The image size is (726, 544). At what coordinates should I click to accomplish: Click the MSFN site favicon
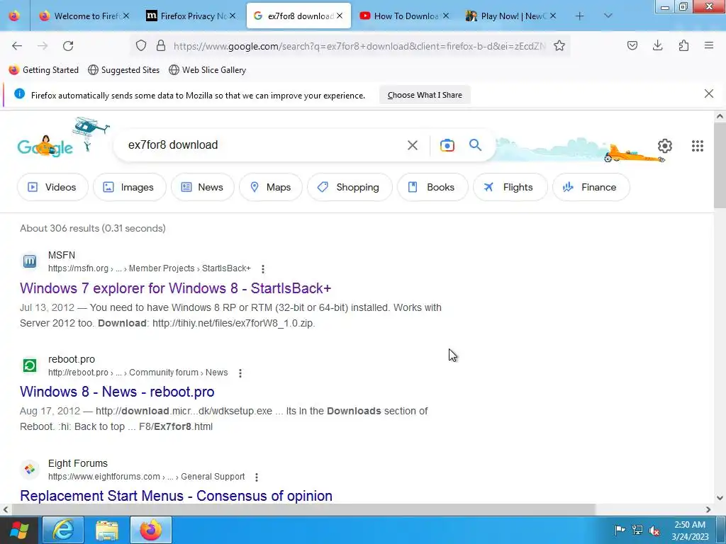pos(30,261)
